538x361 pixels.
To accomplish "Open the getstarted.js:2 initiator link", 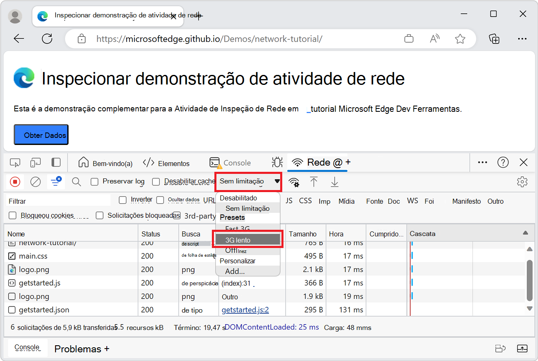I will [x=245, y=310].
